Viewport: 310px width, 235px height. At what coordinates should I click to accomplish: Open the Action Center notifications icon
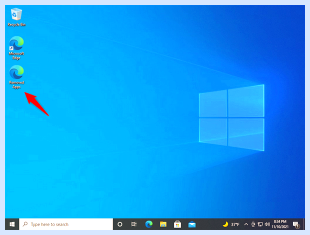click(x=296, y=224)
